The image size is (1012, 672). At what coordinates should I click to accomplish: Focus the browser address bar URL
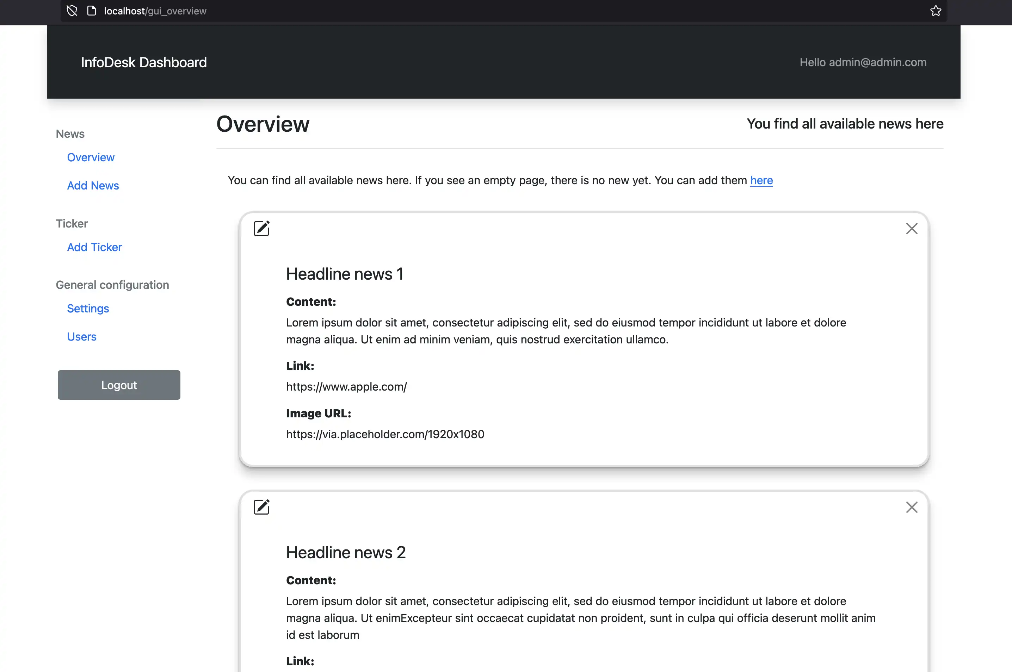click(x=155, y=11)
